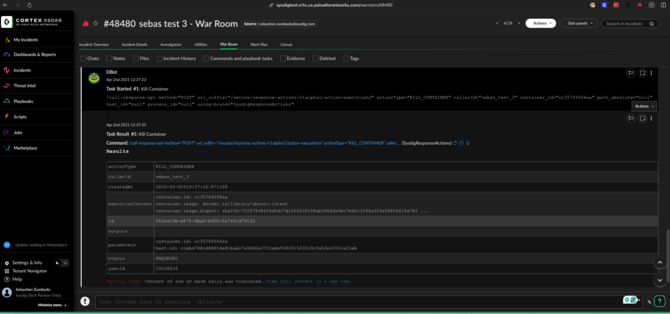Screen dimensions: 670x314
Task: Open Threat Intel from sidebar
Action: click(25, 86)
